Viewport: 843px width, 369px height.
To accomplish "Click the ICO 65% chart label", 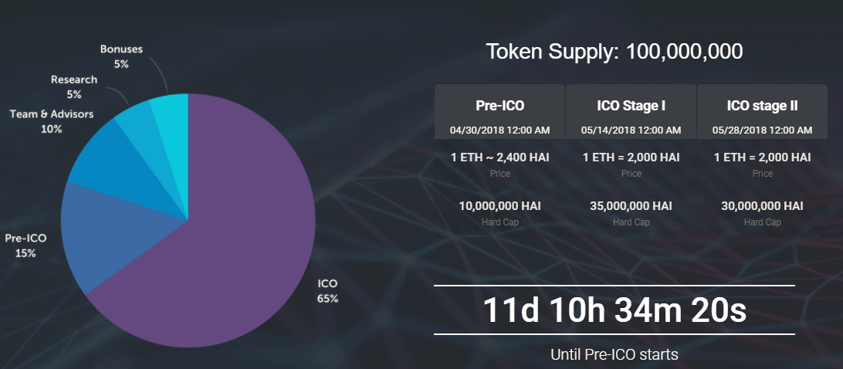I will [x=327, y=290].
